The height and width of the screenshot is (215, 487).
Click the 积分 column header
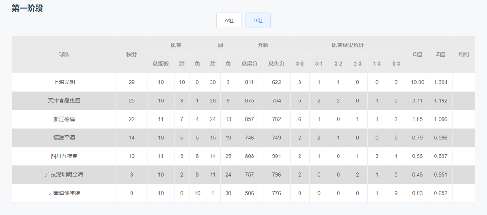[131, 54]
